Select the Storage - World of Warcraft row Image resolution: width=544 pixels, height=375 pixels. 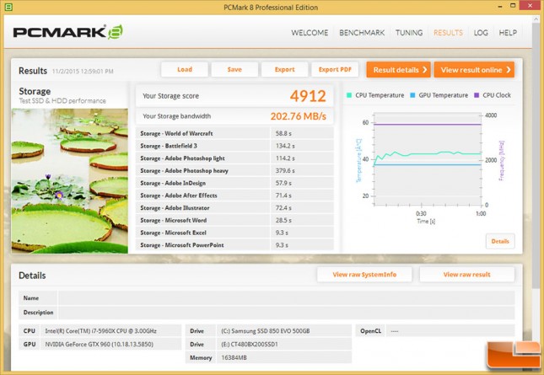pyautogui.click(x=234, y=133)
